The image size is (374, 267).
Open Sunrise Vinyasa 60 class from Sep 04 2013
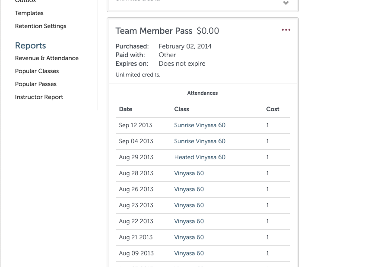[x=200, y=141]
